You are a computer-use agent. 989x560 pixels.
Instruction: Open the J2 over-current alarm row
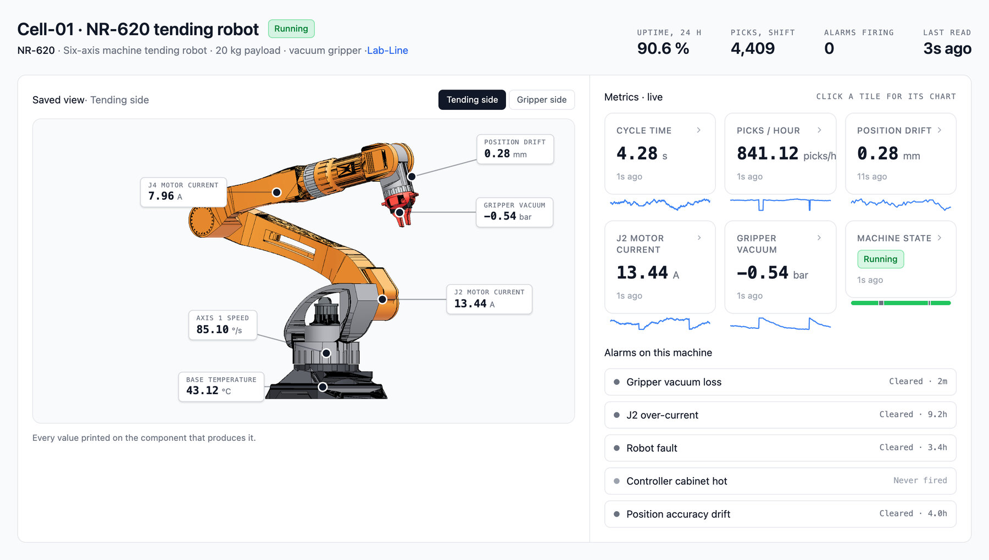coord(780,415)
